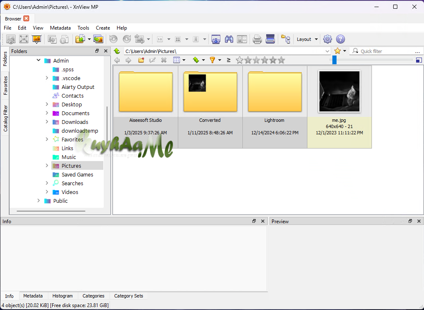Click the Scanner acquire icon
Screen dimensions: 424x310
click(270, 39)
